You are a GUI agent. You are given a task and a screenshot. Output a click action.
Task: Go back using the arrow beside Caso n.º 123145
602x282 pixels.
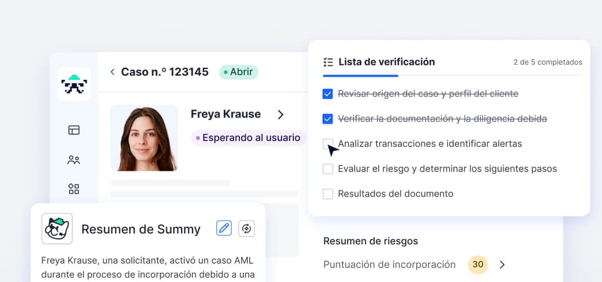coord(112,72)
